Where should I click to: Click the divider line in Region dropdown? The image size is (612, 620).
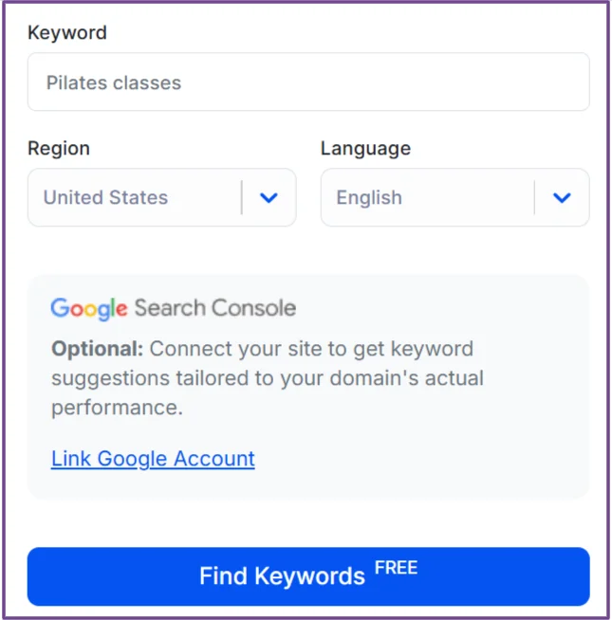[242, 198]
